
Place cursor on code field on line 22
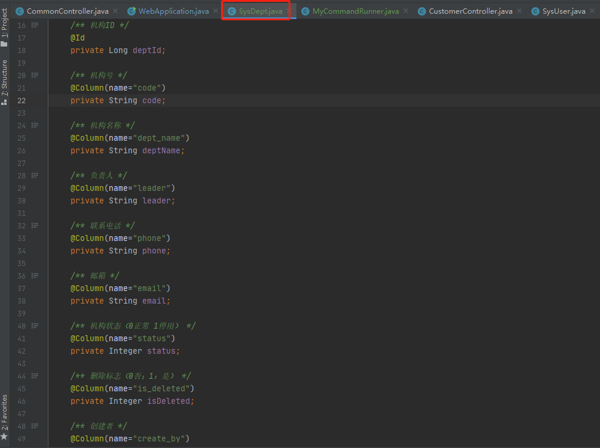tap(152, 100)
